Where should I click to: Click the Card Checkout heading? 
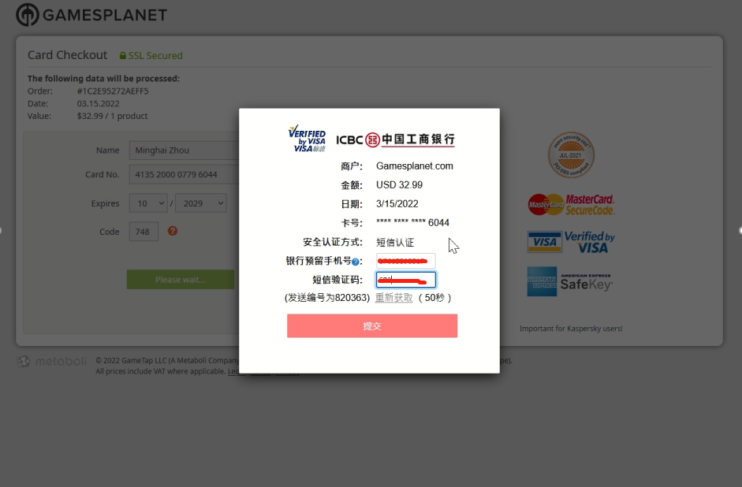(x=67, y=55)
